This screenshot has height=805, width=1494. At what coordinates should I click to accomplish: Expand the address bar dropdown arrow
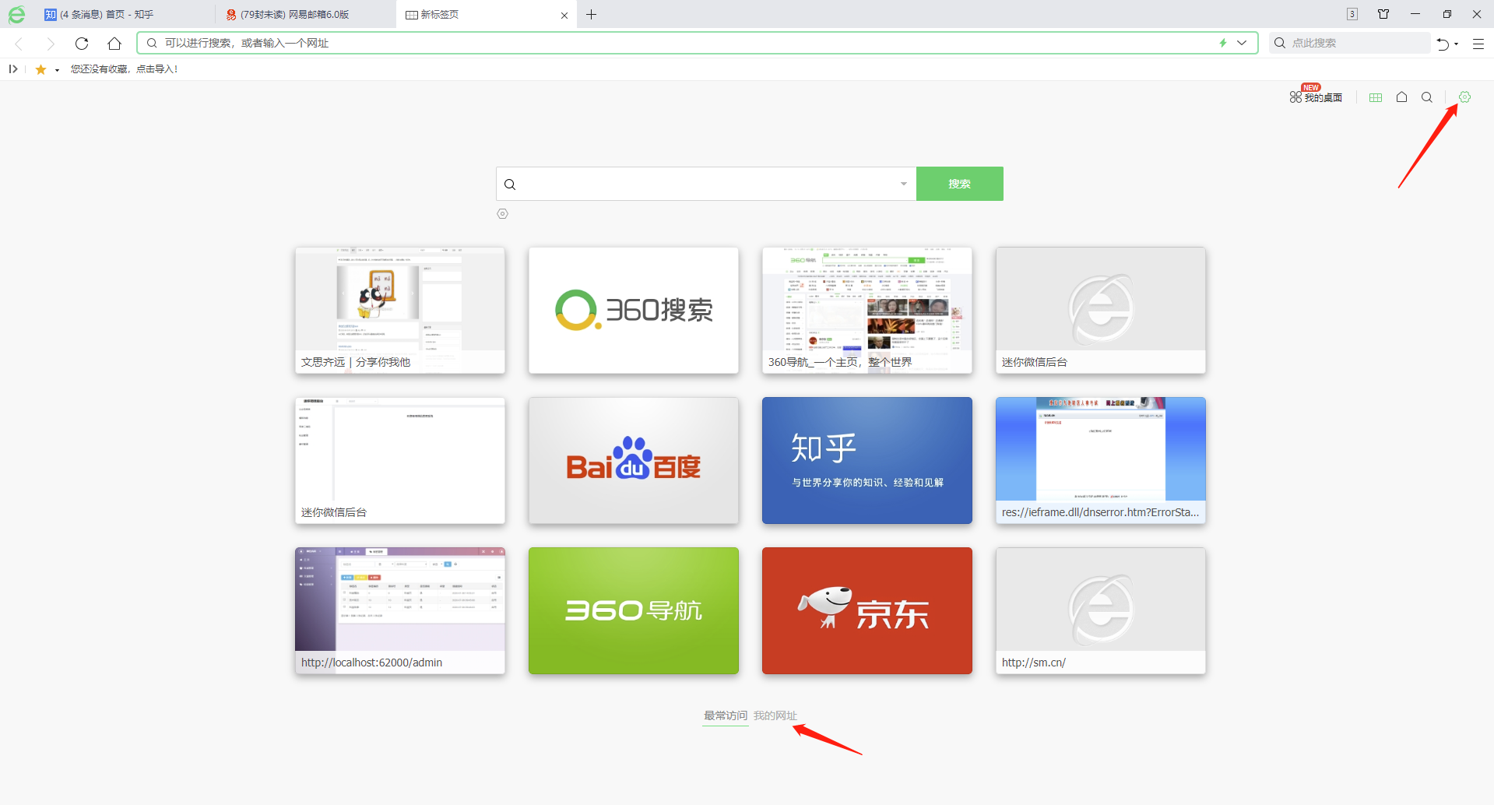(1242, 43)
